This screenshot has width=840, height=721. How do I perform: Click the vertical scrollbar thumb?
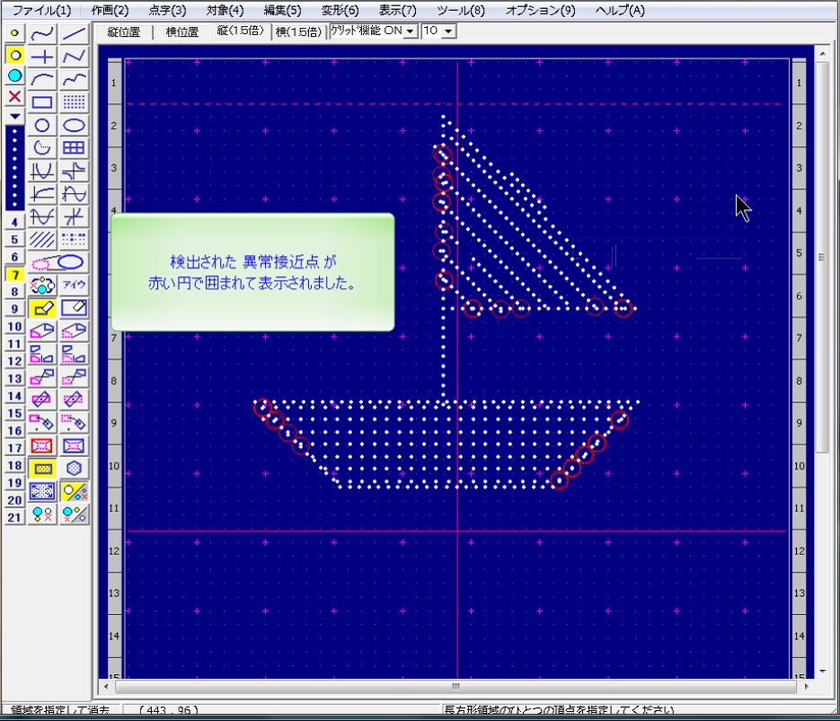point(821,256)
